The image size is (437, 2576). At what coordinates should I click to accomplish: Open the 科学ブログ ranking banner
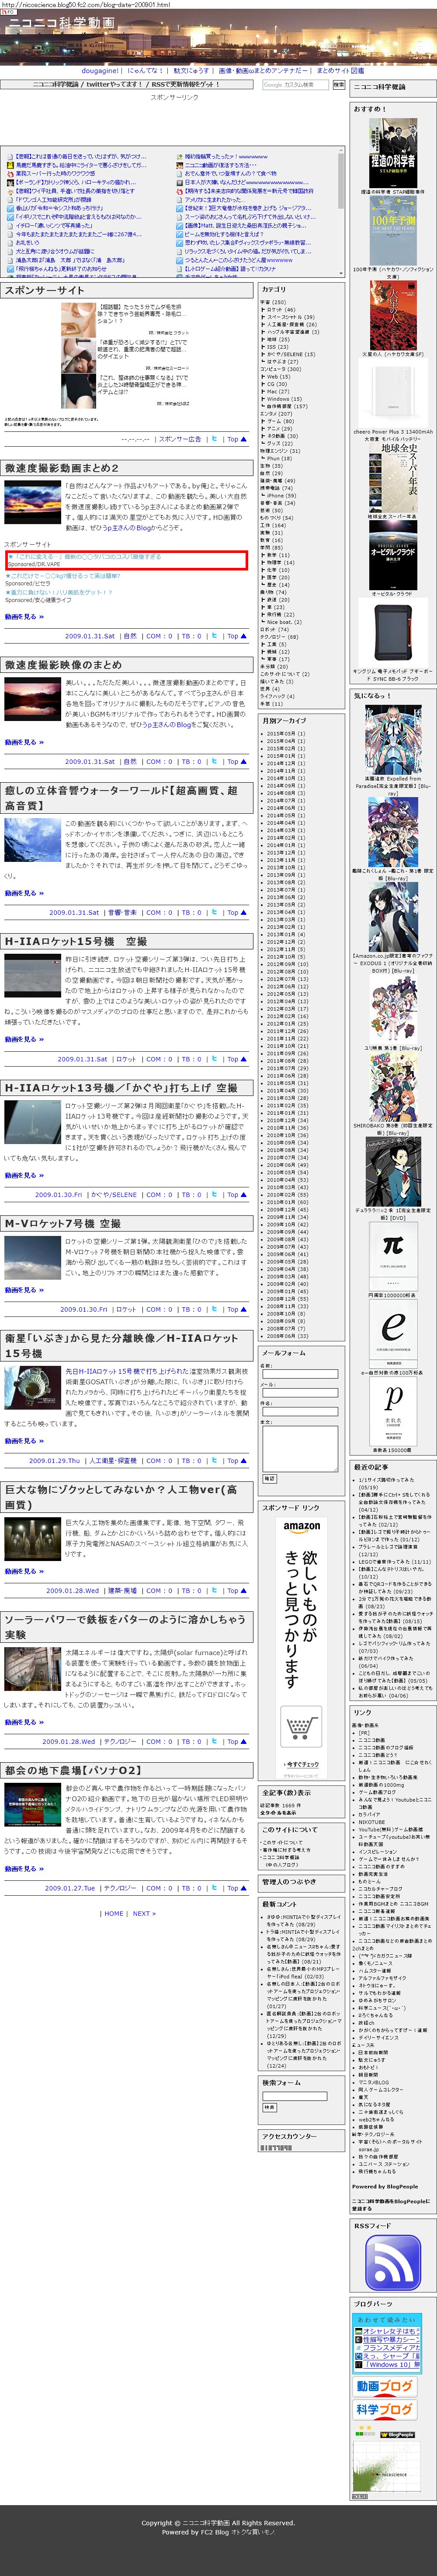(x=385, y=2410)
